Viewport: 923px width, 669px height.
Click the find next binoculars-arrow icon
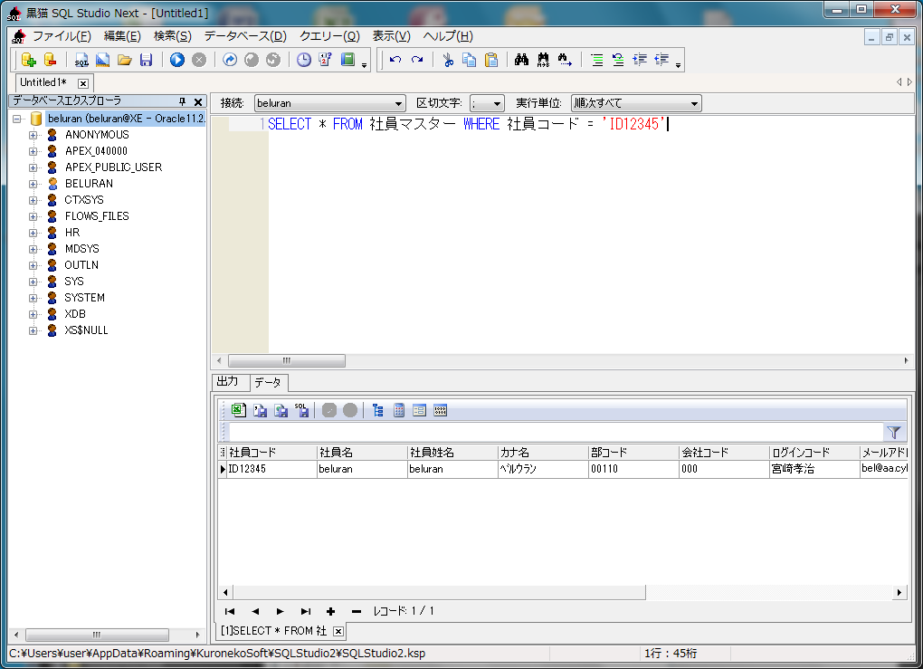pyautogui.click(x=565, y=60)
